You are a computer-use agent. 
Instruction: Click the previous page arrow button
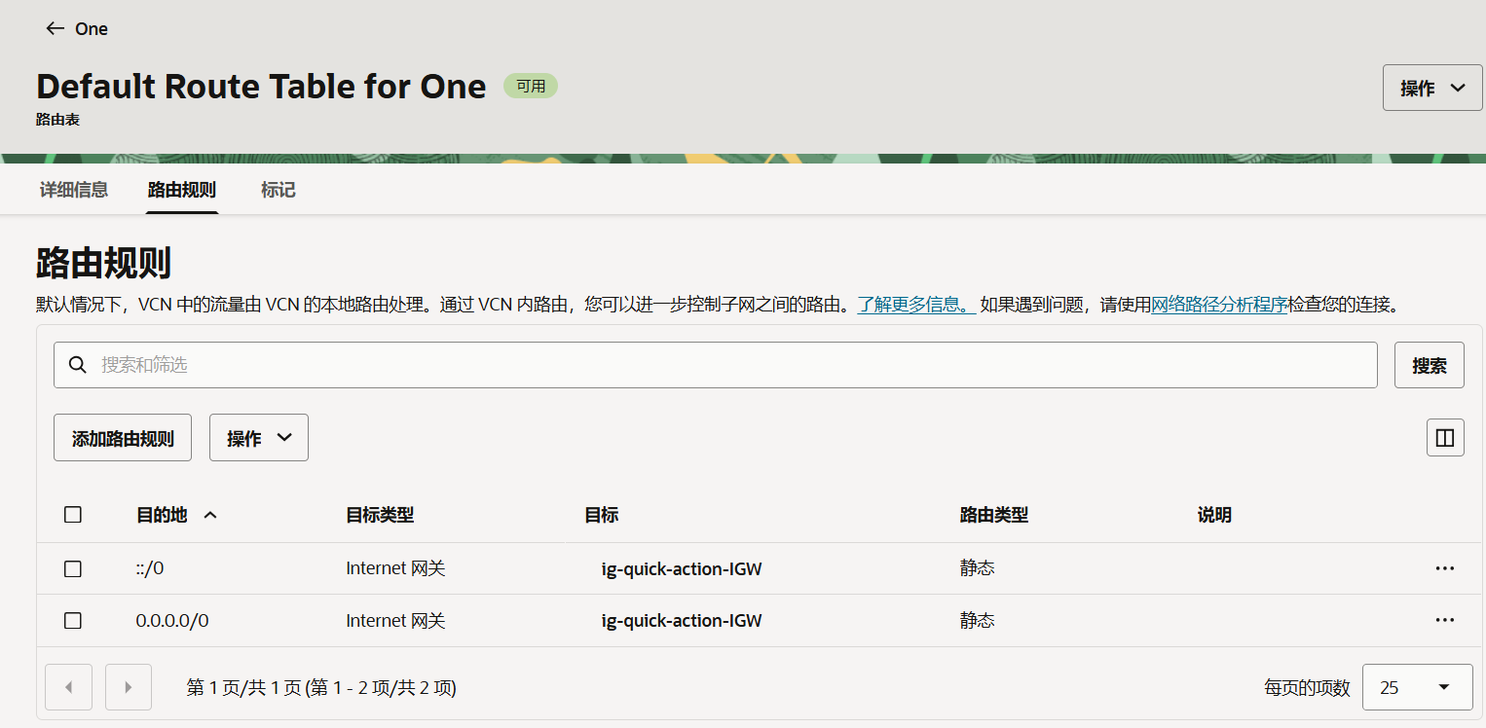(68, 687)
